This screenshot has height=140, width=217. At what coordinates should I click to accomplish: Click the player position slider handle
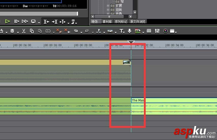[x=77, y=13]
